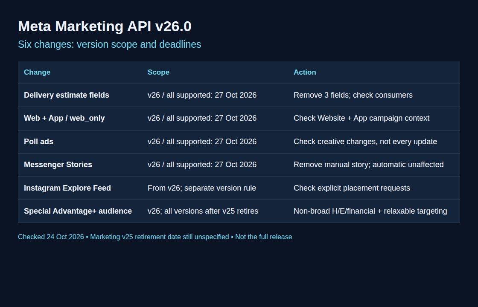Screen dimensions: 478x307
Task: Click 'Check creative changes, not every update'
Action: [365, 142]
